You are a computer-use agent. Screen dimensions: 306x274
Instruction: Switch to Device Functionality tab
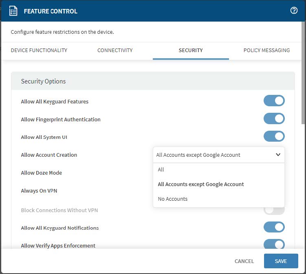click(39, 50)
